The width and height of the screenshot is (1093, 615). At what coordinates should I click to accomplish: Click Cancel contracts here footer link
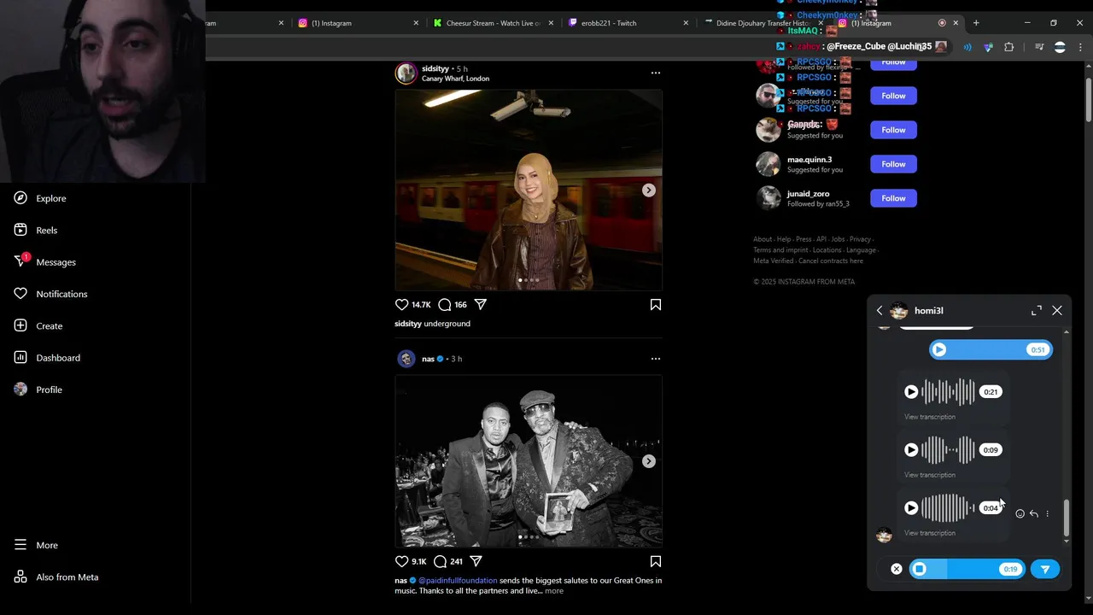tap(831, 261)
